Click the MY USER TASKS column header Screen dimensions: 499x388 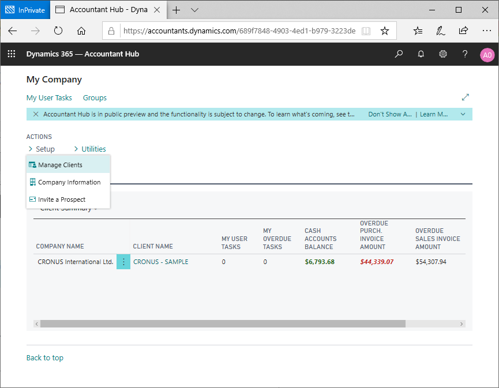235,243
